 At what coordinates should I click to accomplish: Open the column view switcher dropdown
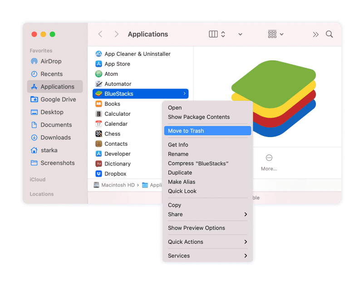[217, 34]
